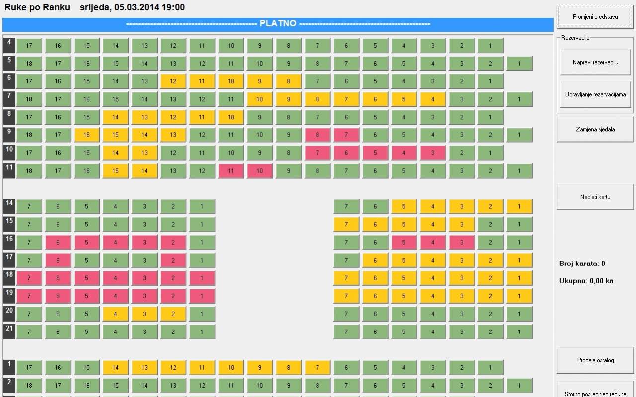Open Napravi rezervaciju
Viewport: 636px width, 397px height.
[x=595, y=62]
